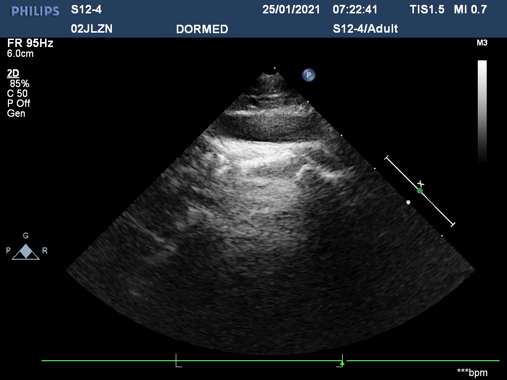Toggle the P Off setting
This screenshot has height=380, width=507.
coord(18,103)
